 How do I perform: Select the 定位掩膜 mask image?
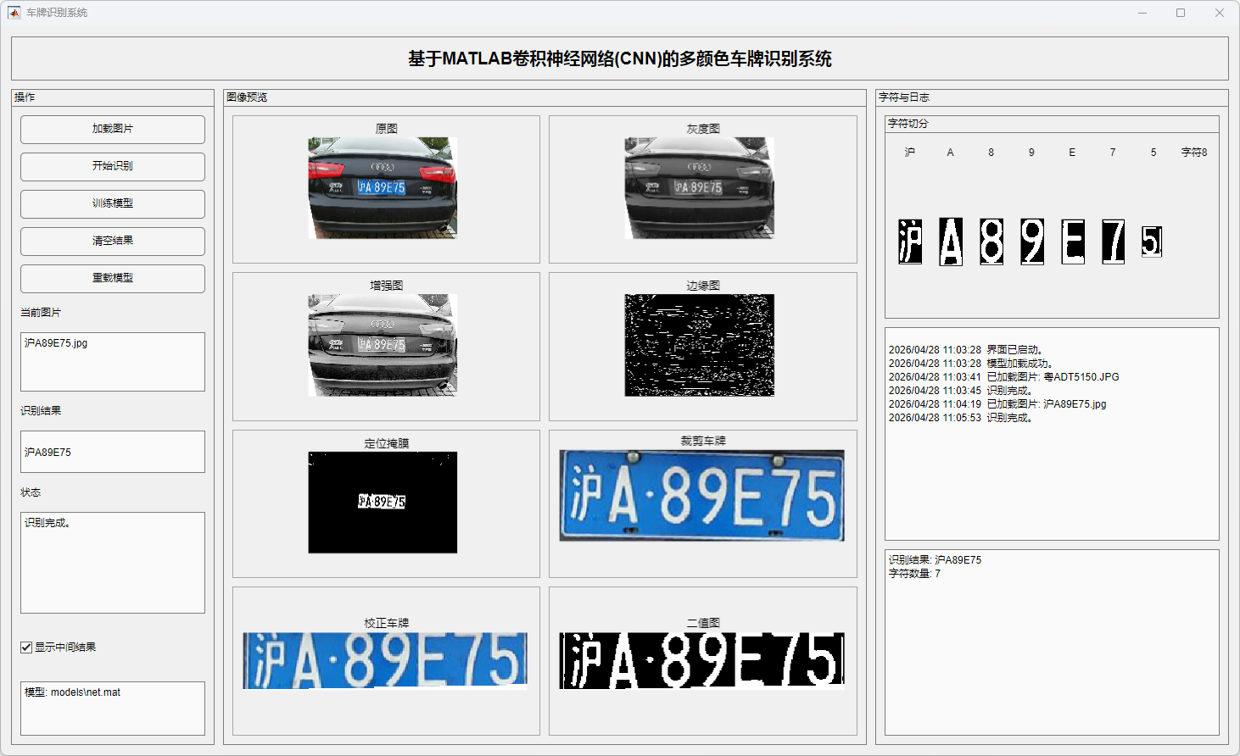point(383,502)
